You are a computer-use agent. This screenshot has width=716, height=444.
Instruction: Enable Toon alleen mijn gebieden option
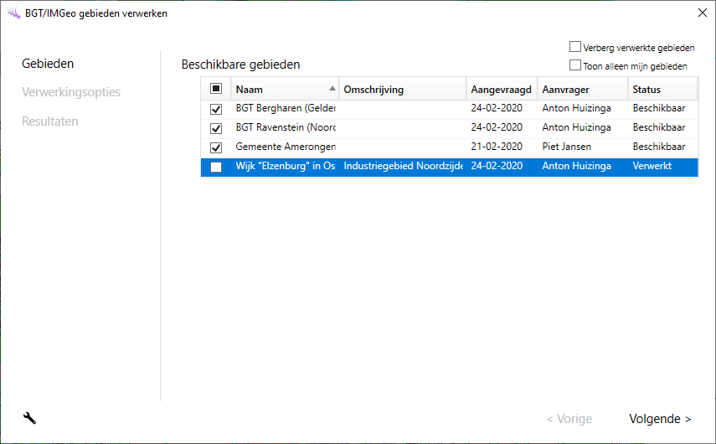(x=575, y=65)
